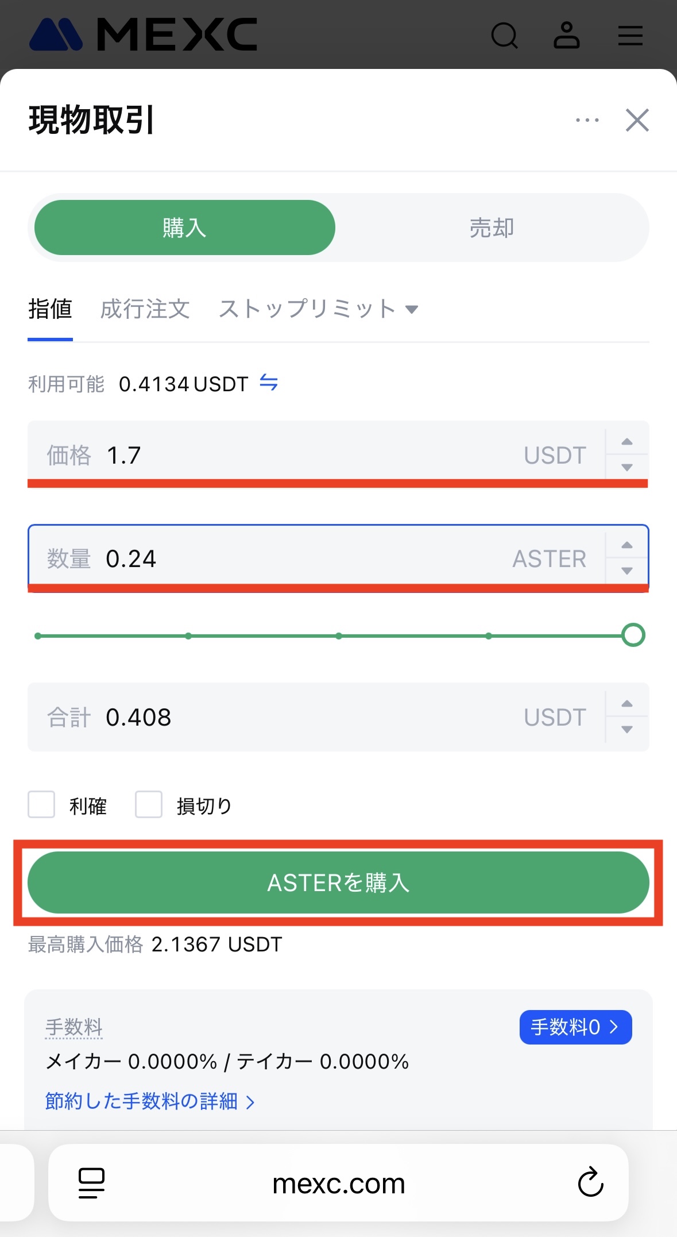Viewport: 677px width, 1237px height.
Task: Enable the 損切り stop-loss checkbox
Action: (x=149, y=804)
